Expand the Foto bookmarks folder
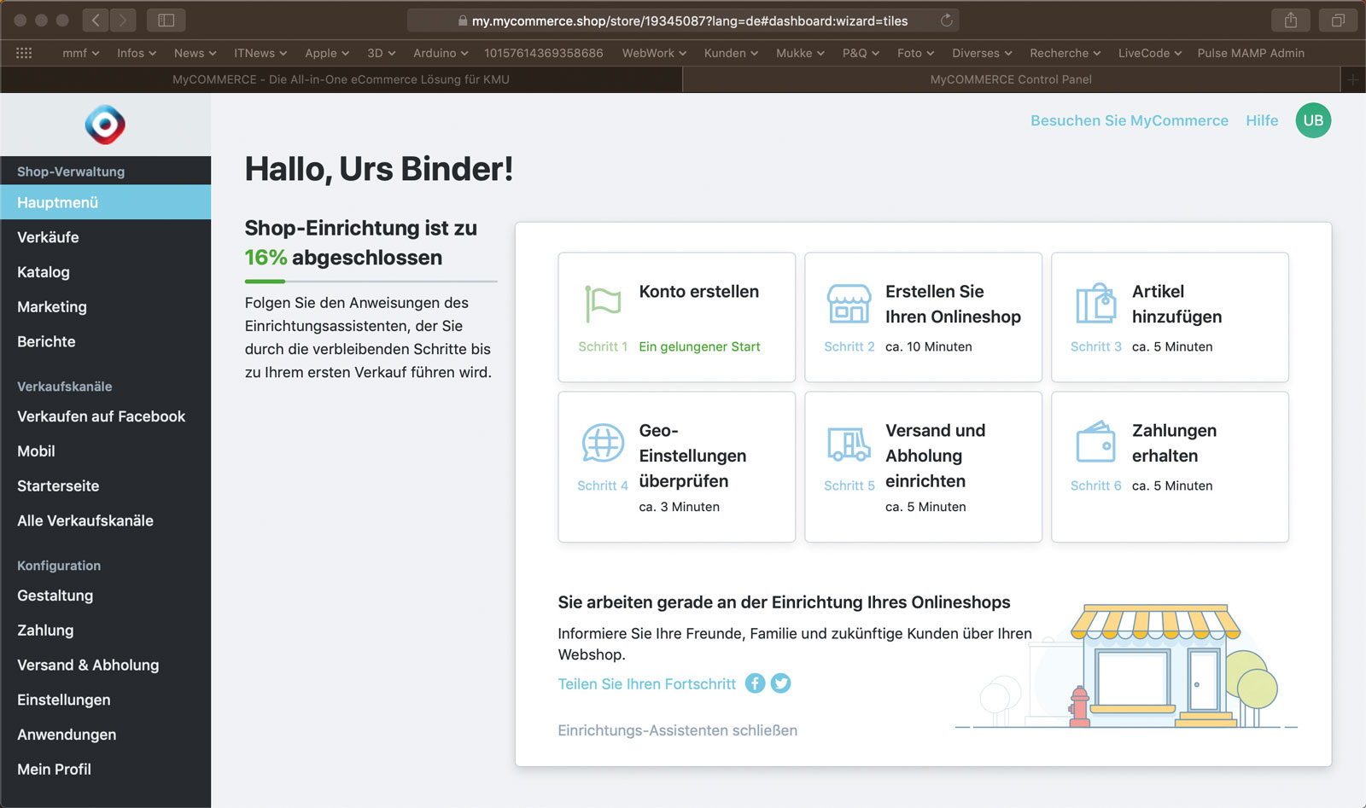 (x=915, y=53)
